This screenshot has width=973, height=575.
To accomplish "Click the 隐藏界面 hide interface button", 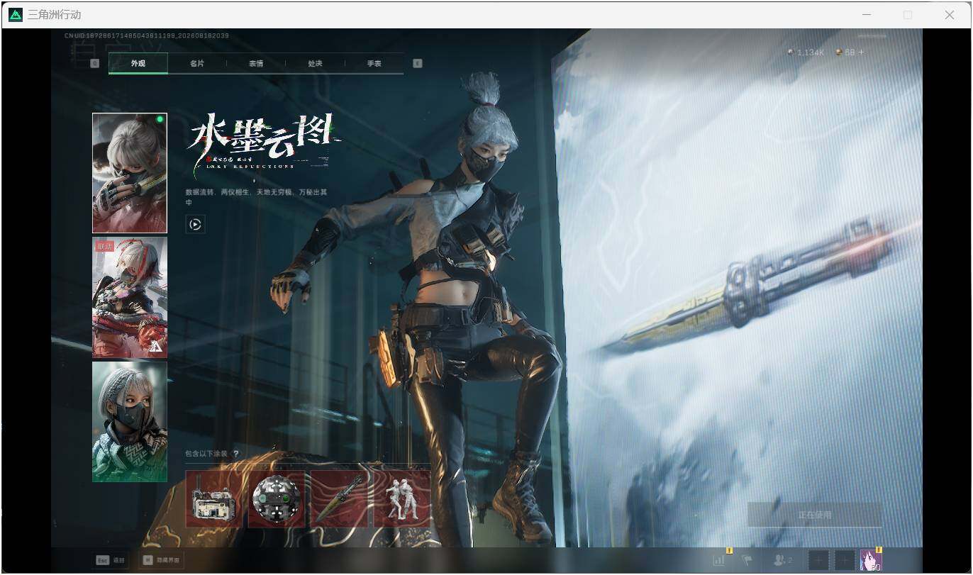I will pyautogui.click(x=161, y=560).
